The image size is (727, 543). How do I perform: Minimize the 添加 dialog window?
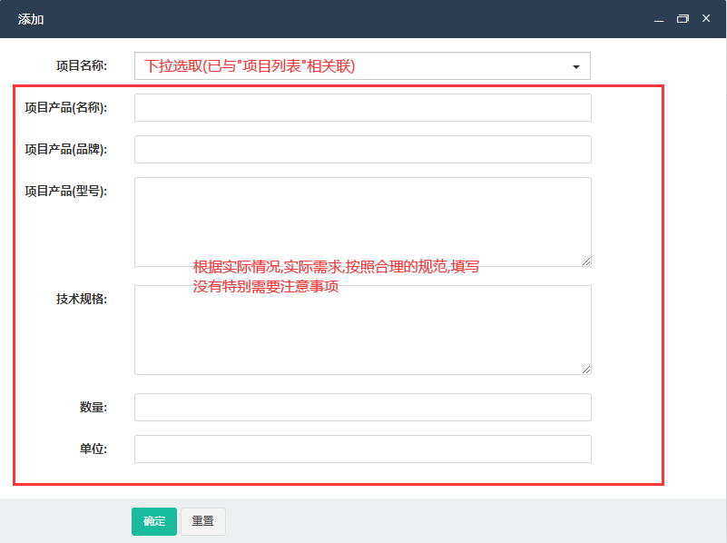[659, 19]
